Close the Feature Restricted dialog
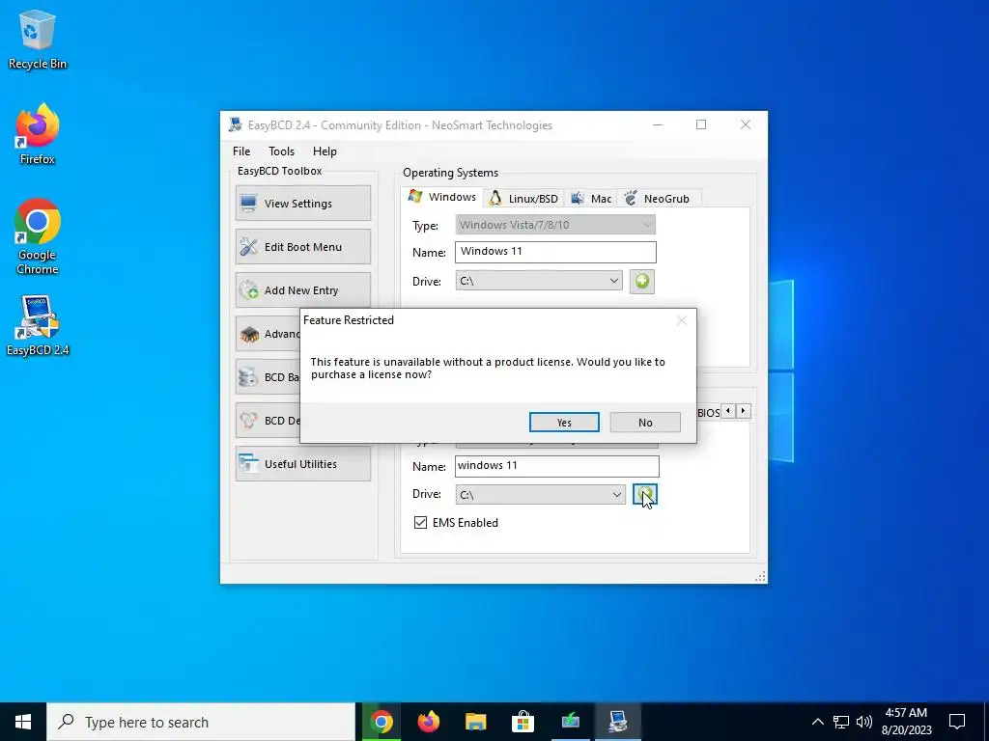 click(x=681, y=320)
